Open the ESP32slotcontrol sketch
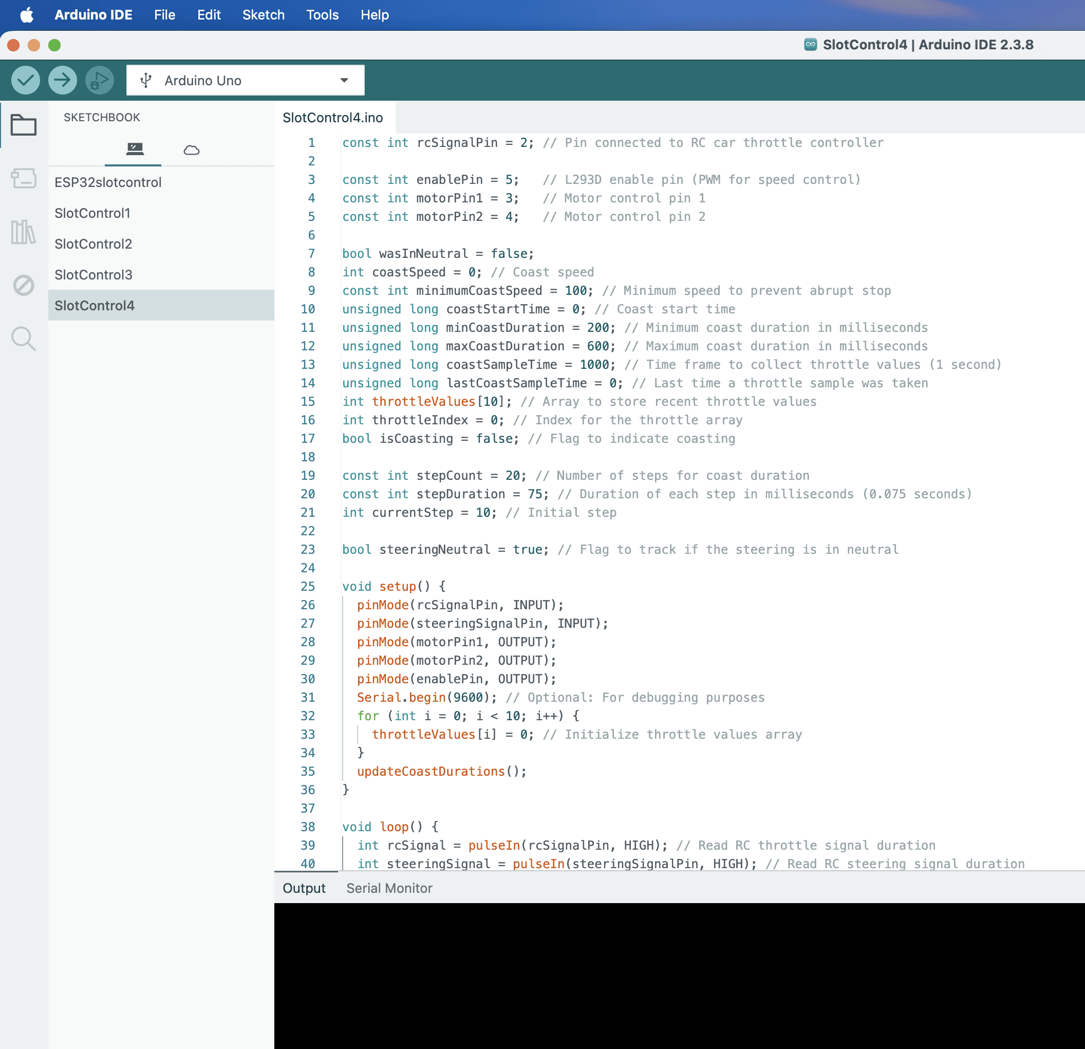Screen dimensions: 1085x1049 108,182
